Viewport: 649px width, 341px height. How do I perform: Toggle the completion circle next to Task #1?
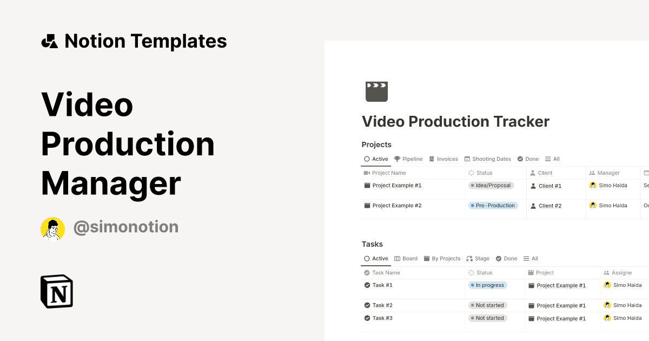[367, 285]
